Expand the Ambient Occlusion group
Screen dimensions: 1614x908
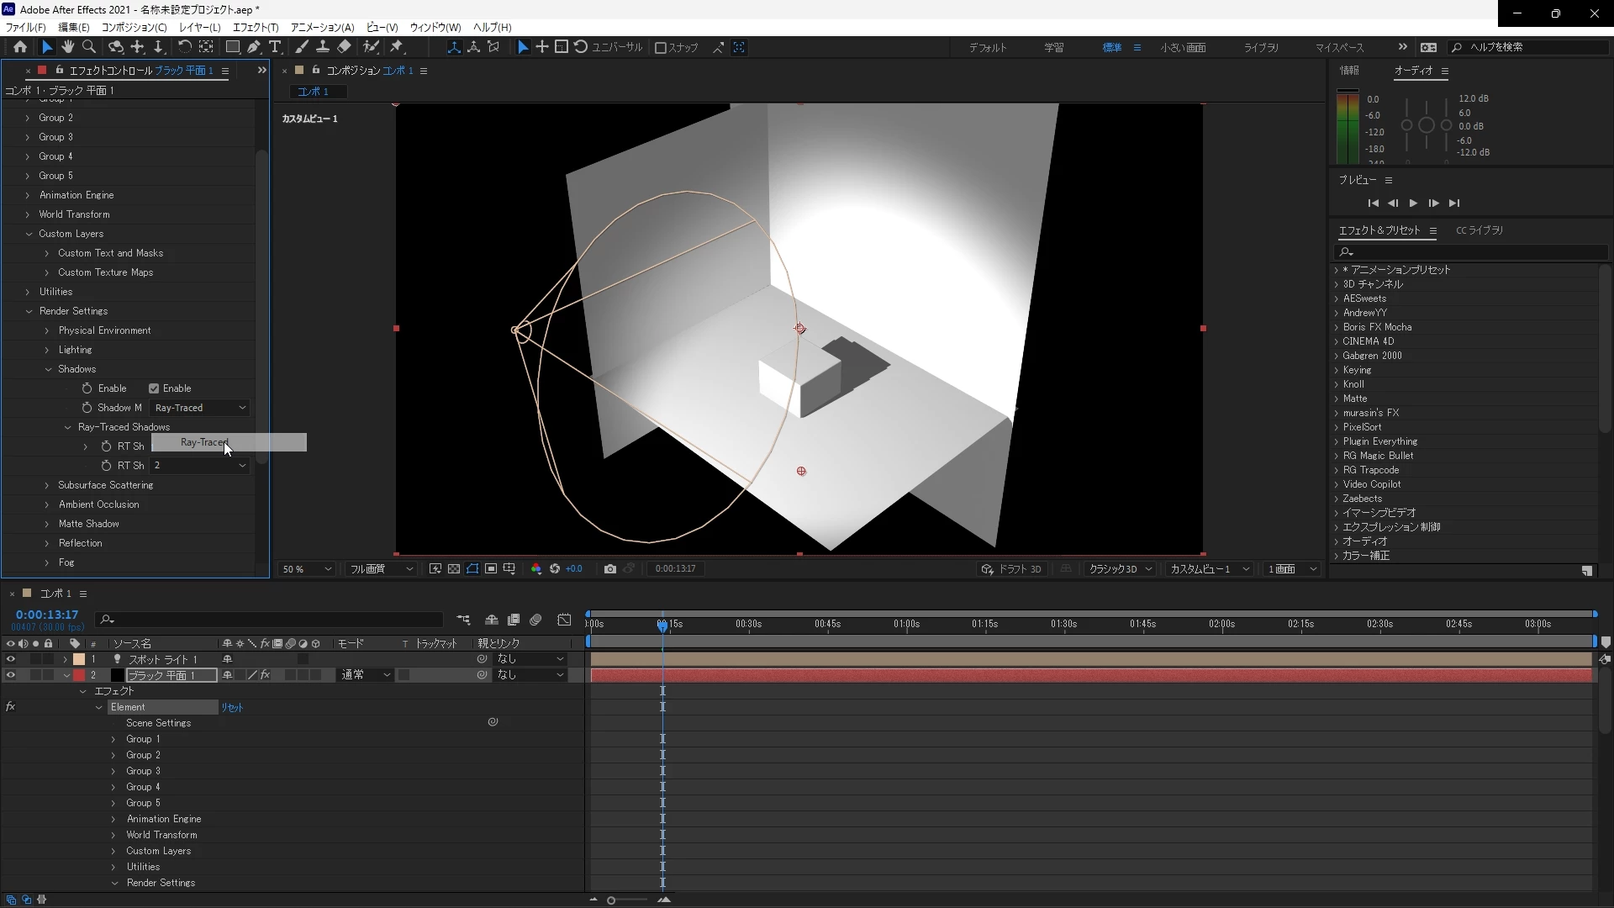47,504
